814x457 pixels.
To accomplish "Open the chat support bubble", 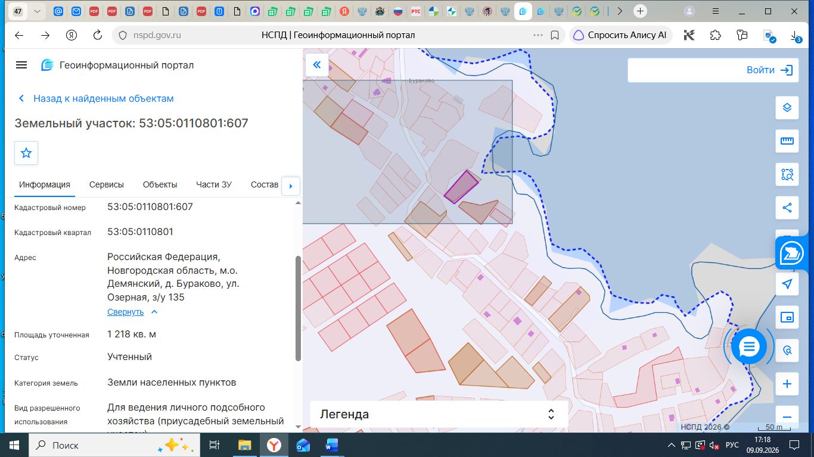I will [x=749, y=346].
